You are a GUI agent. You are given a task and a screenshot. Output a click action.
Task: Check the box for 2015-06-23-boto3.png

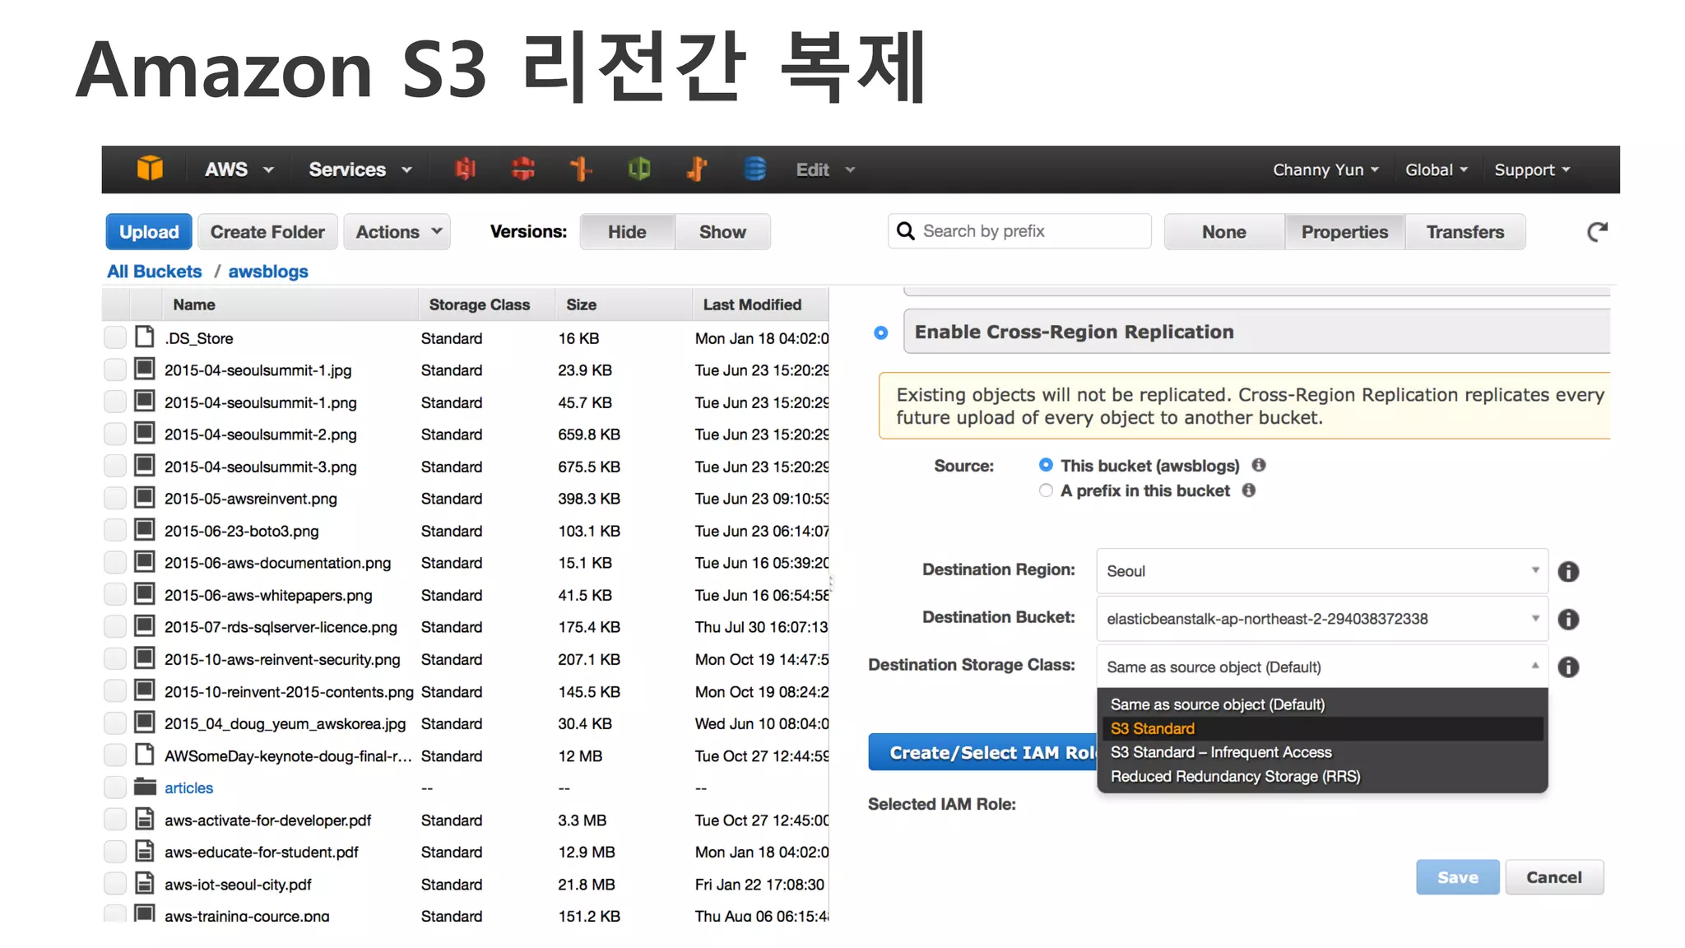(x=115, y=532)
